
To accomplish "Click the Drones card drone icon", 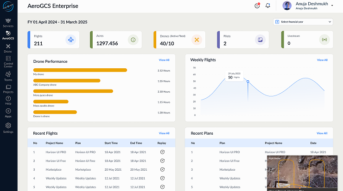I will click(x=197, y=40).
